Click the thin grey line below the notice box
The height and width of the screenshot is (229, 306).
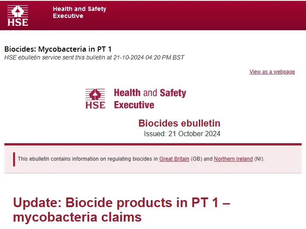coord(153,173)
